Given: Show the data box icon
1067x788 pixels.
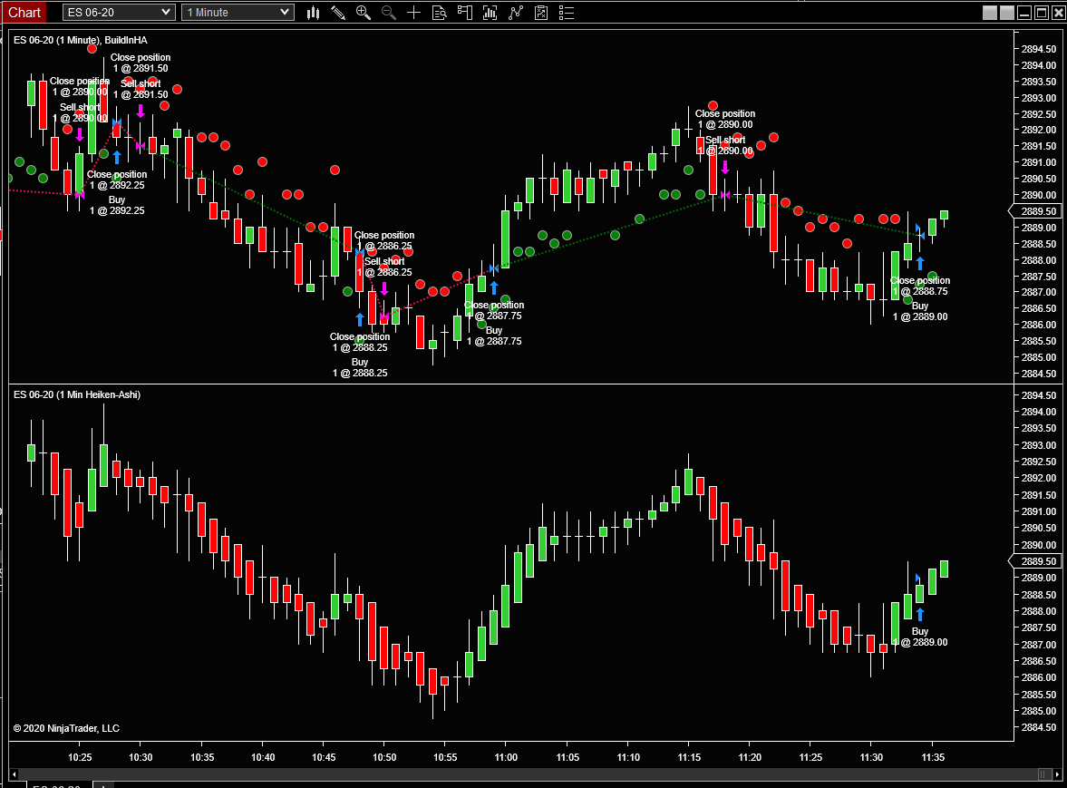Looking at the screenshot, I should pos(440,13).
